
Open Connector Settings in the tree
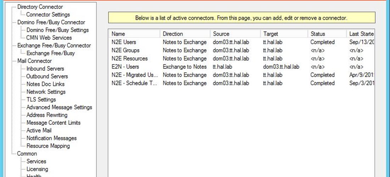[48, 15]
